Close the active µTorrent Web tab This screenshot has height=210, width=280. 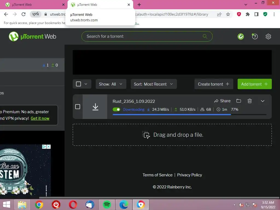[129, 5]
